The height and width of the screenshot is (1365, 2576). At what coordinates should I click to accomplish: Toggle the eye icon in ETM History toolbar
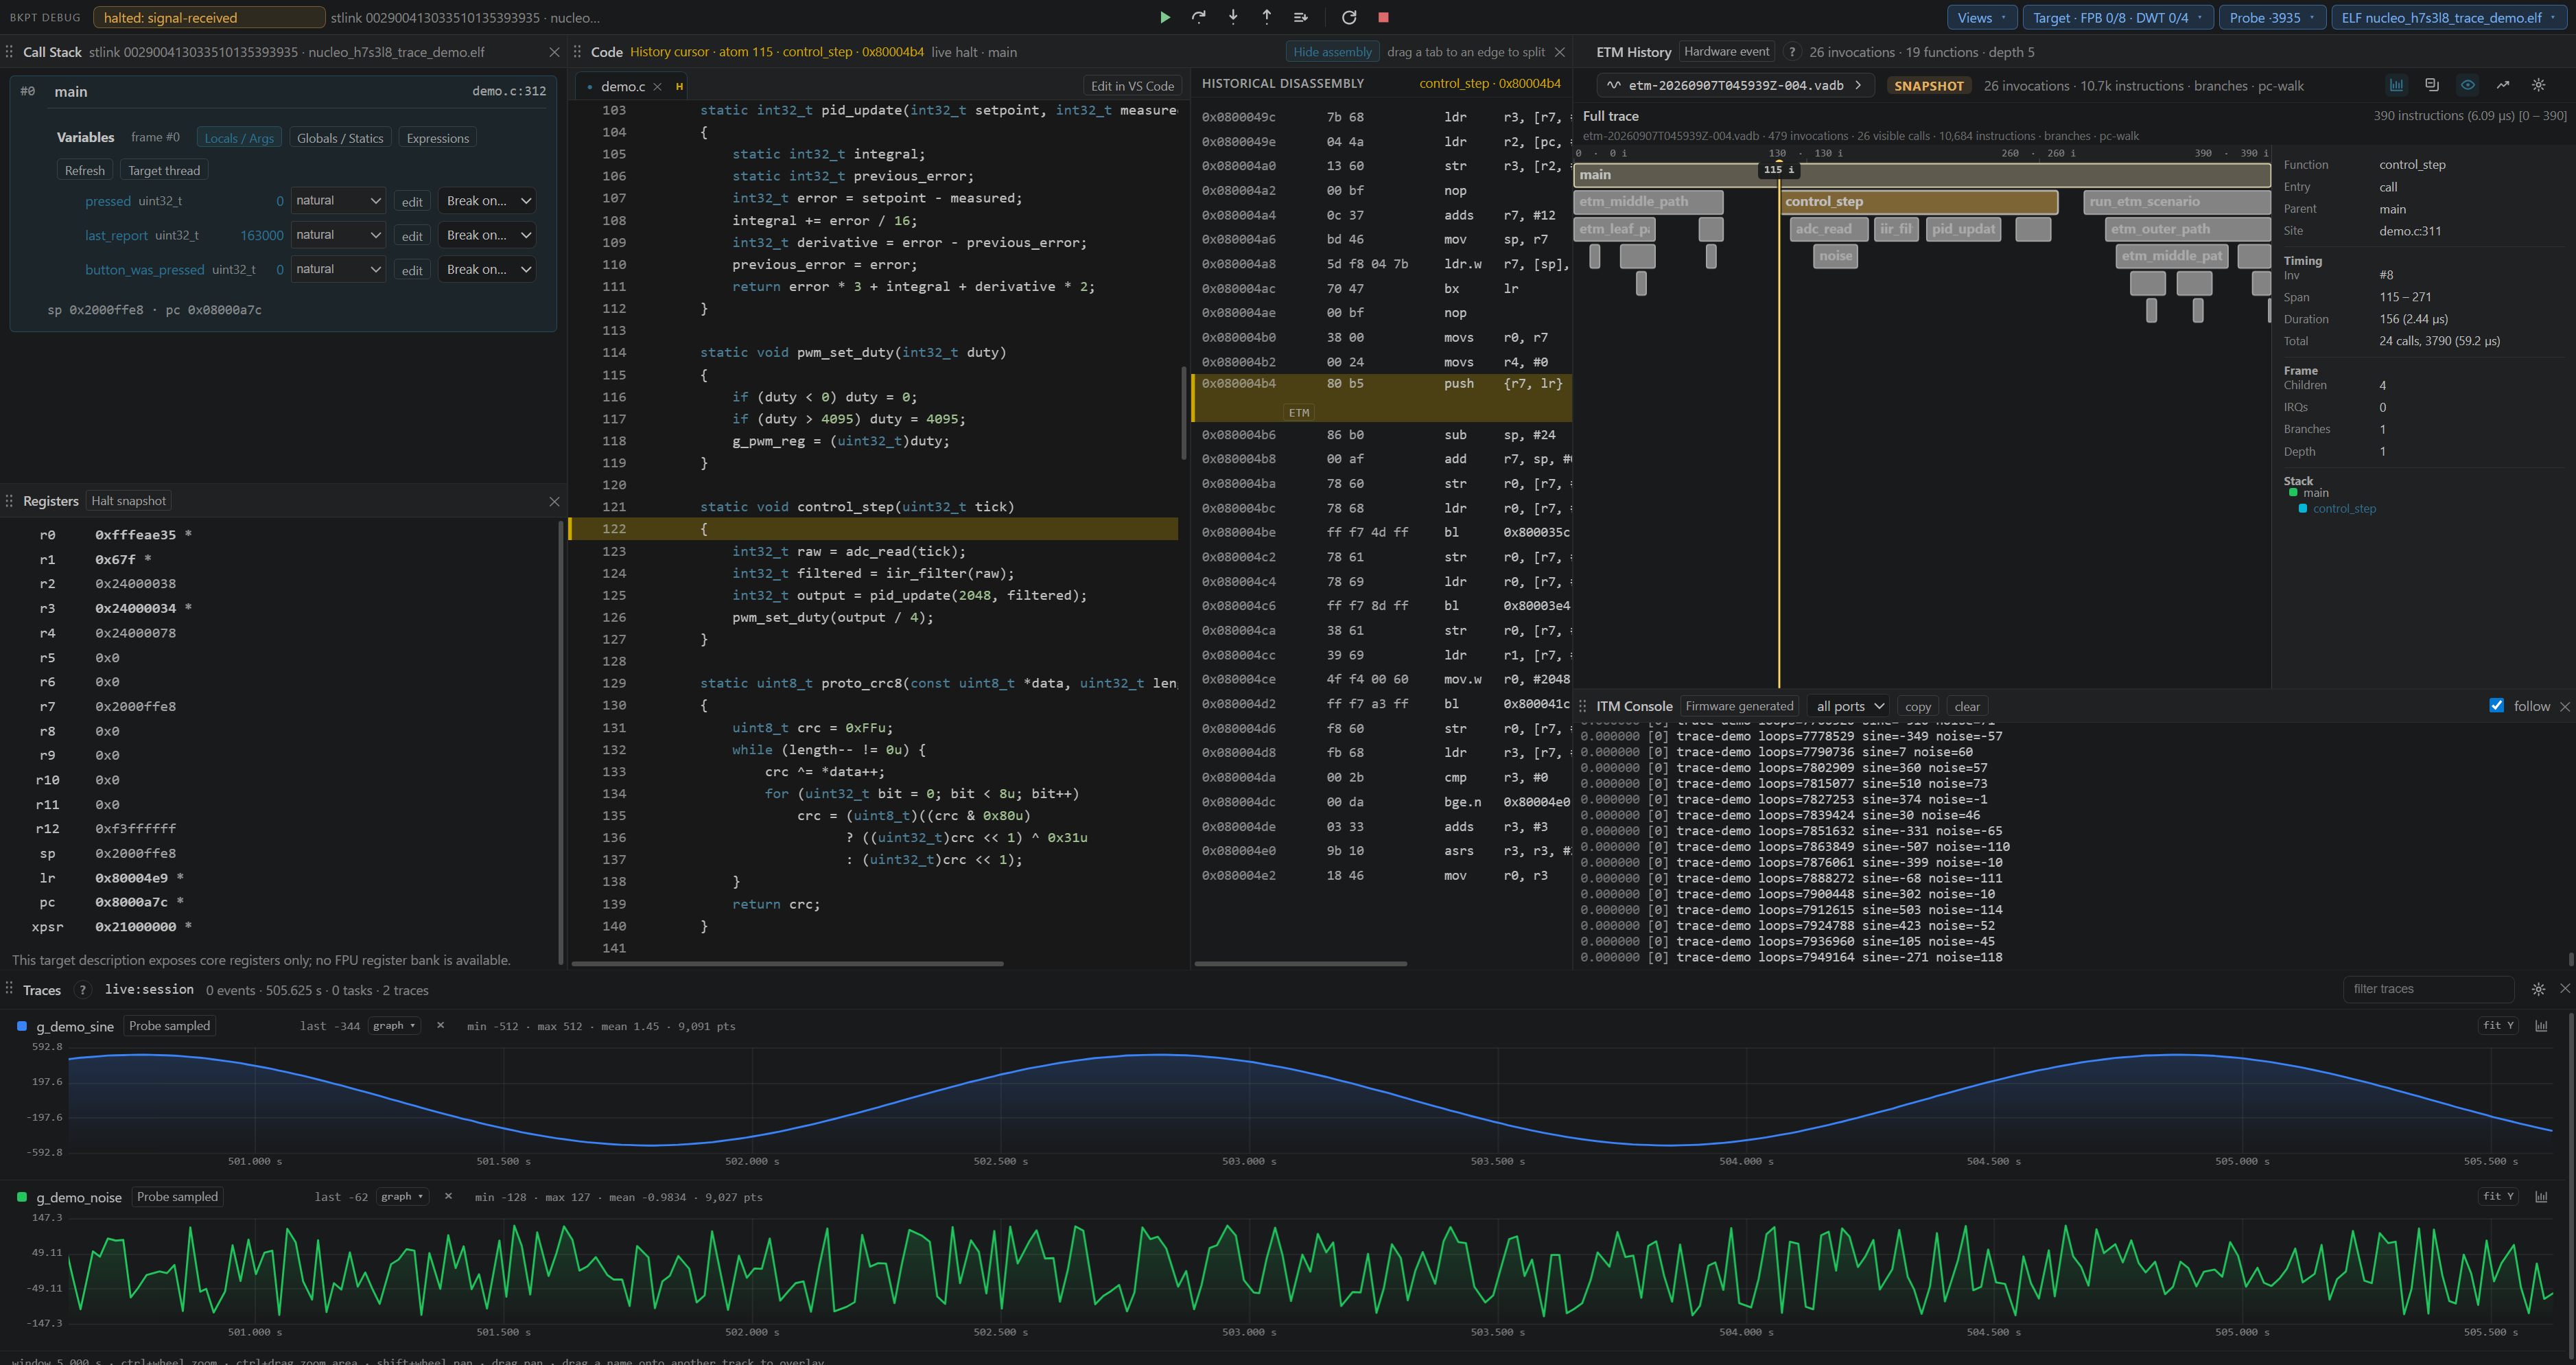click(x=2468, y=85)
